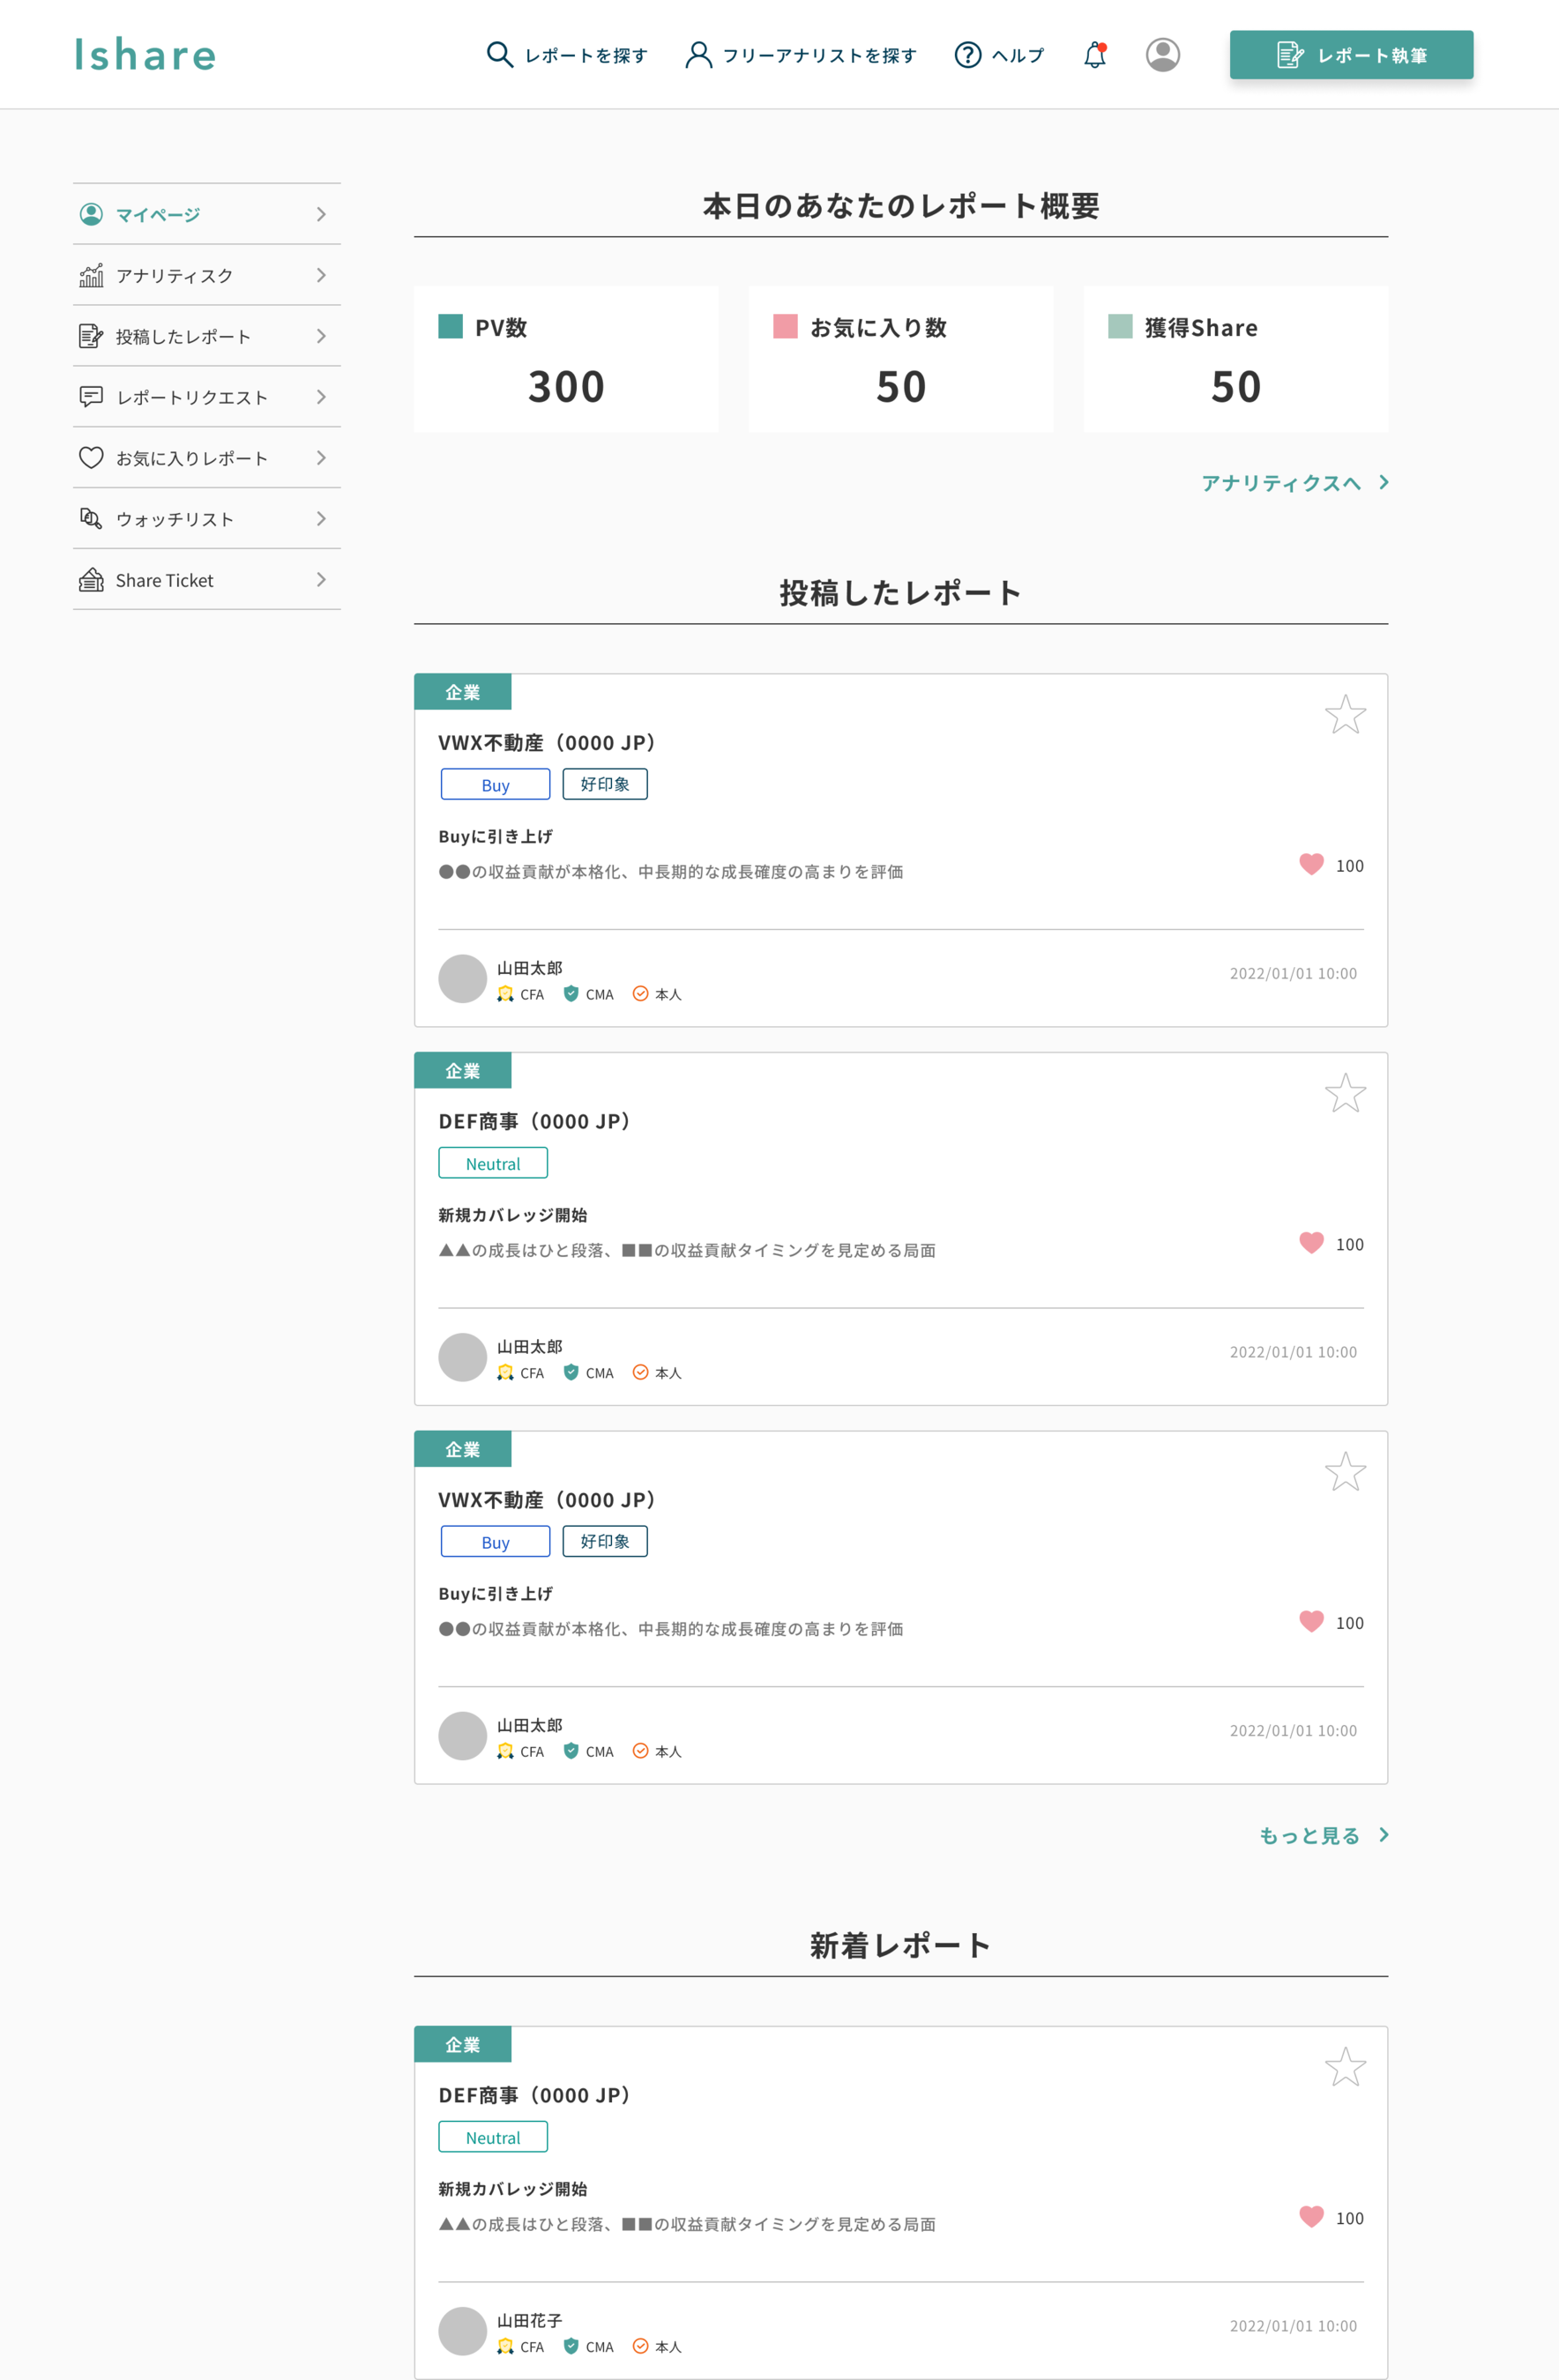The height and width of the screenshot is (2380, 1559).
Task: Expand the 投稿したレポート sidebar chevron
Action: (321, 336)
